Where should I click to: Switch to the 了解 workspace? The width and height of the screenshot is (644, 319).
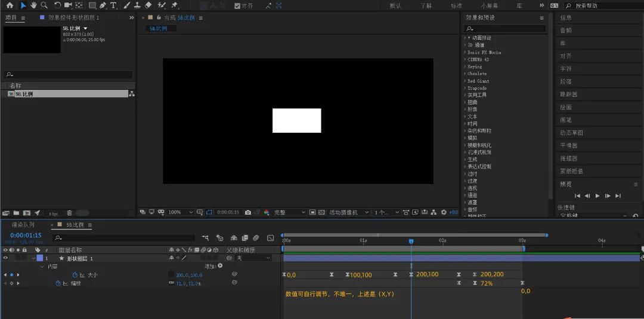[426, 6]
